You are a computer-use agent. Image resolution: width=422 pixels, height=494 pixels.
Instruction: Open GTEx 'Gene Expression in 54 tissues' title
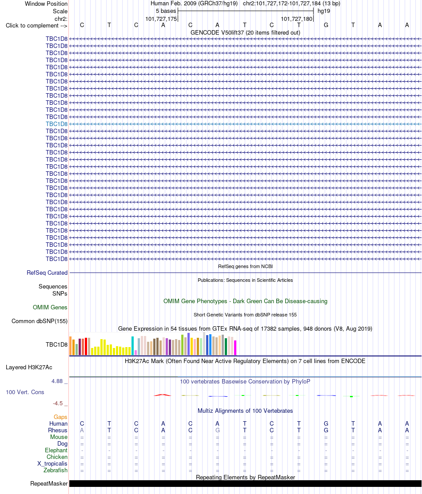point(245,328)
